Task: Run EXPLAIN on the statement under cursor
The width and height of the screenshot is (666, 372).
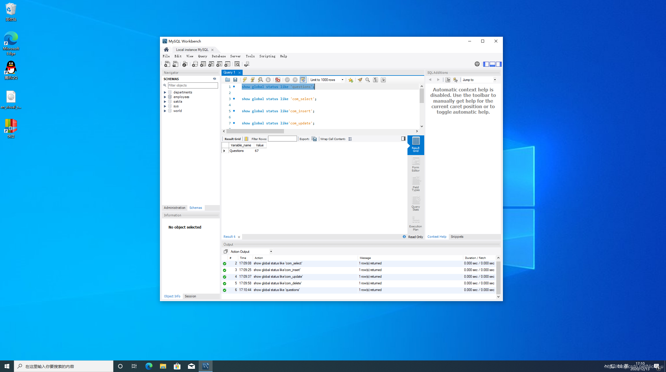Action: (x=261, y=80)
